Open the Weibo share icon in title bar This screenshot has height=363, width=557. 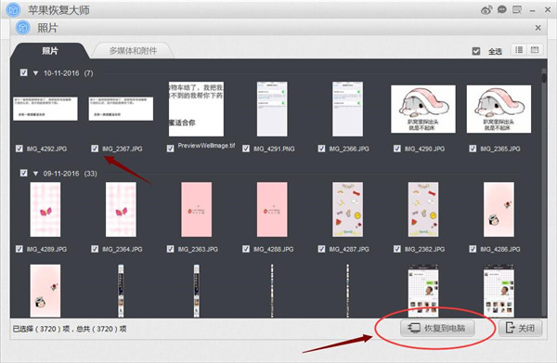click(x=486, y=10)
